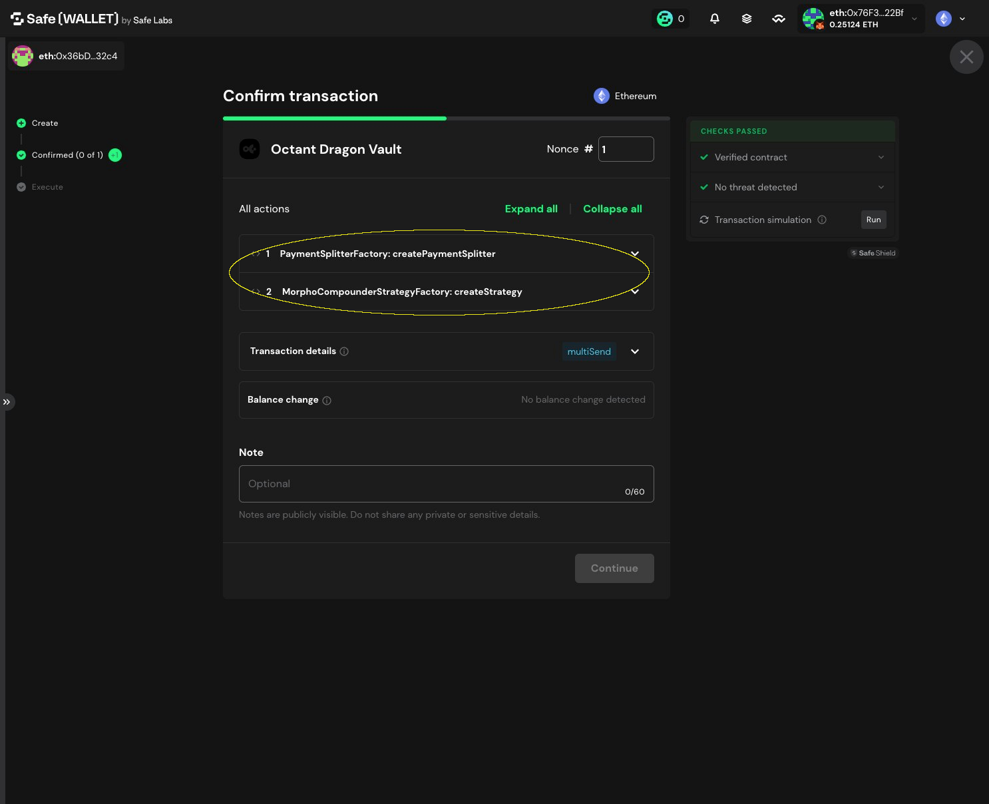The image size is (989, 804).
Task: Click the Safe account eth:0x36bD...32c4 chip
Action: (66, 56)
